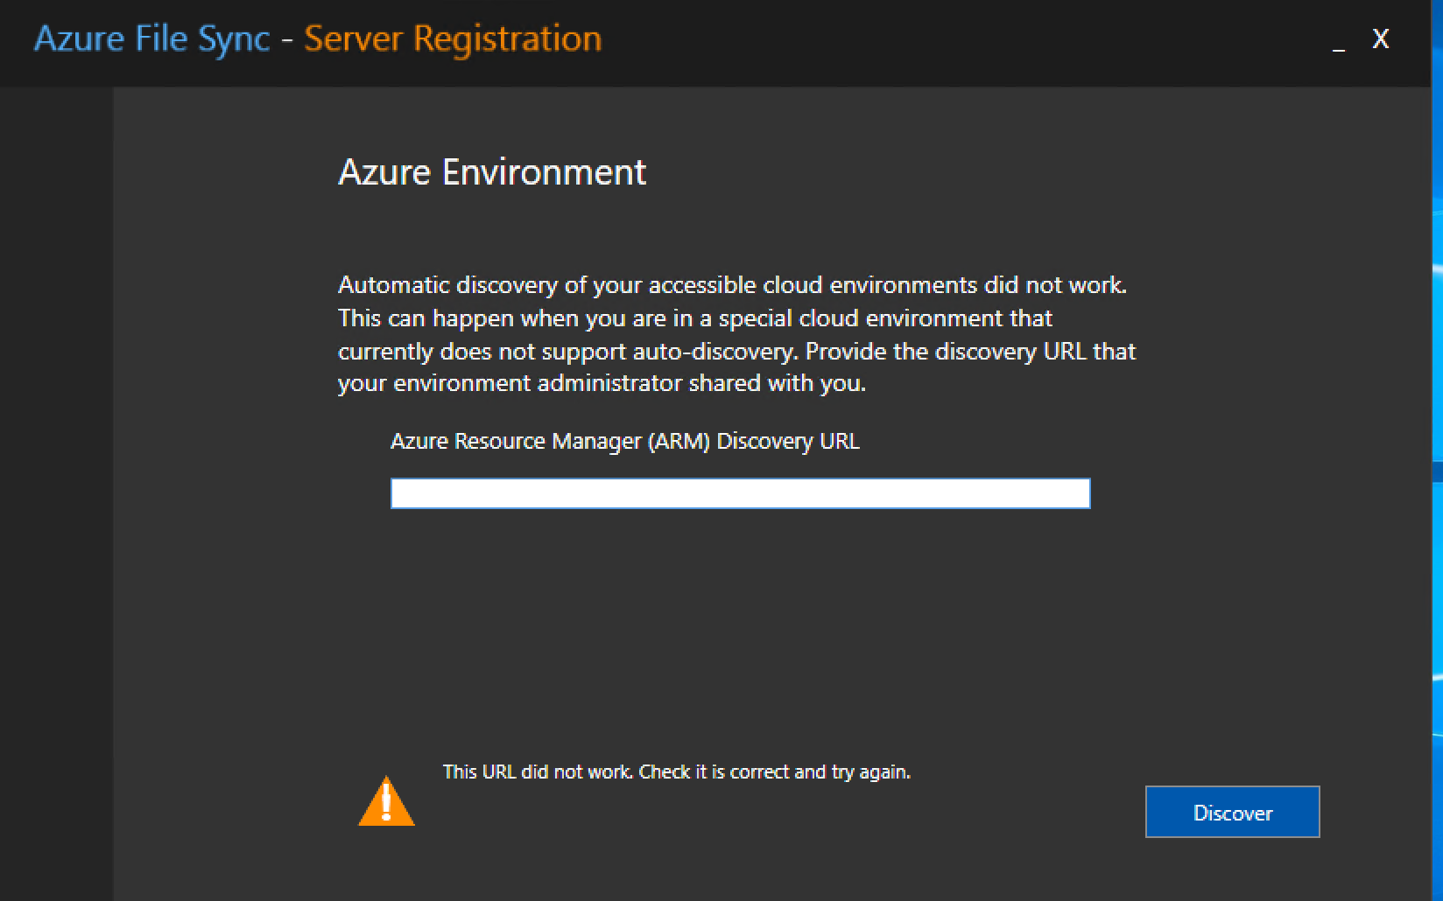Focus the ARM Discovery URL input field

point(740,493)
